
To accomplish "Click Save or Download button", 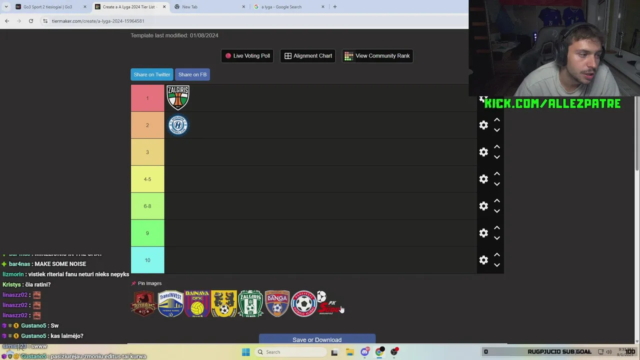I will pos(317,339).
